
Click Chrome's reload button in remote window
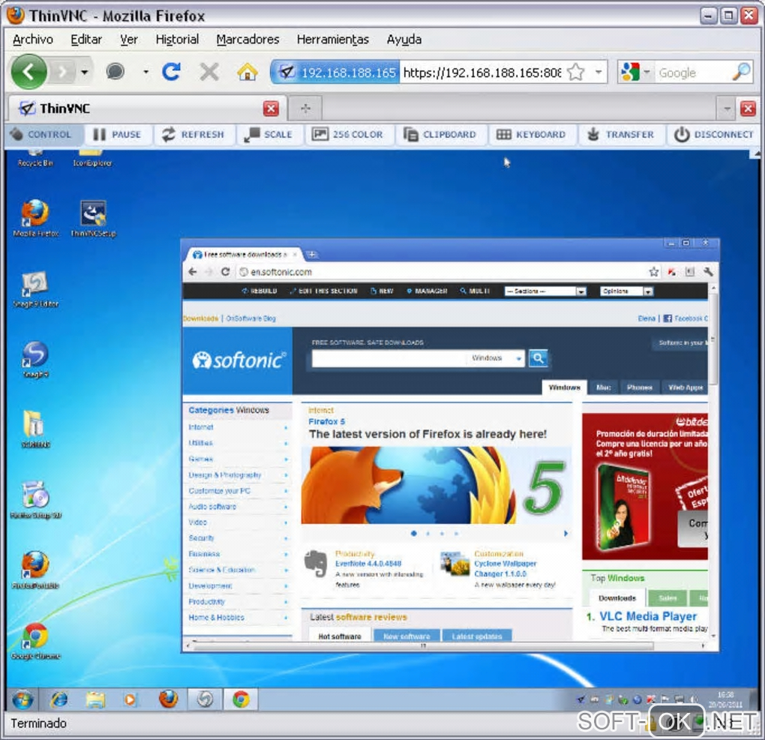click(225, 271)
